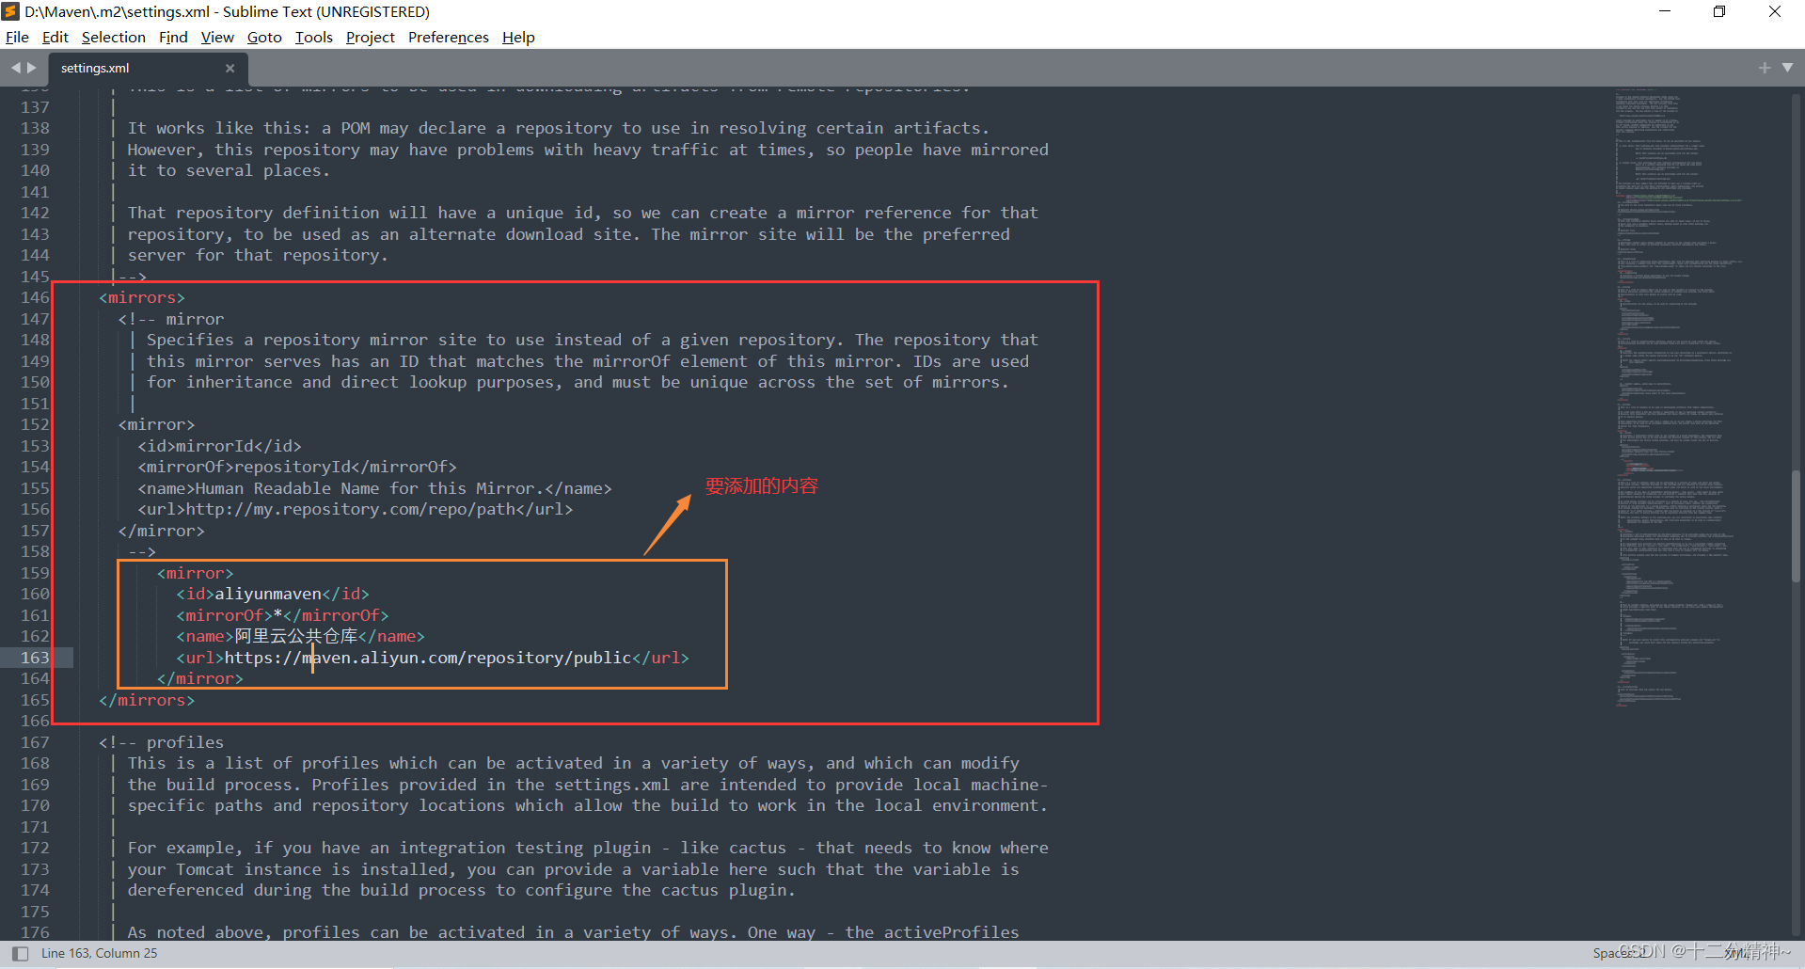The image size is (1805, 969).
Task: Open the Project menu
Action: point(371,38)
